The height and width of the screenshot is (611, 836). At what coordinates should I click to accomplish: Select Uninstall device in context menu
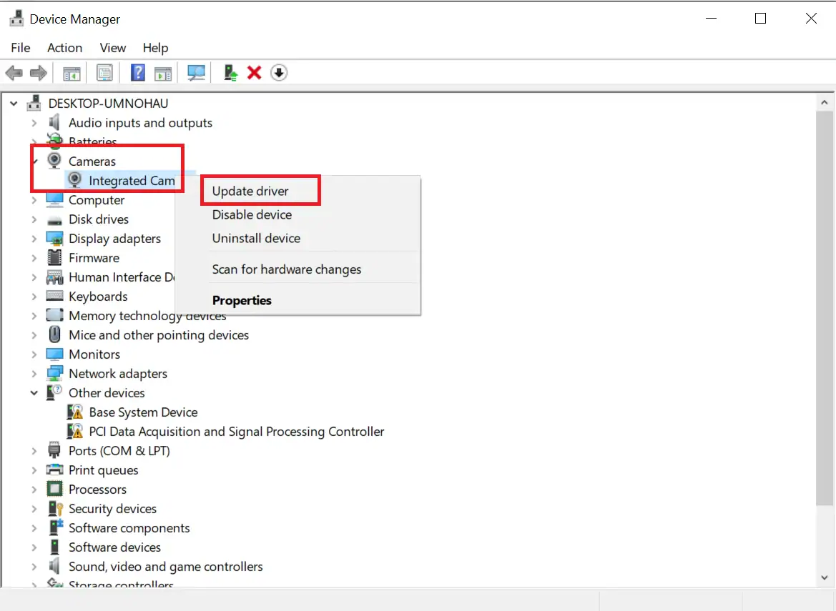(x=256, y=239)
